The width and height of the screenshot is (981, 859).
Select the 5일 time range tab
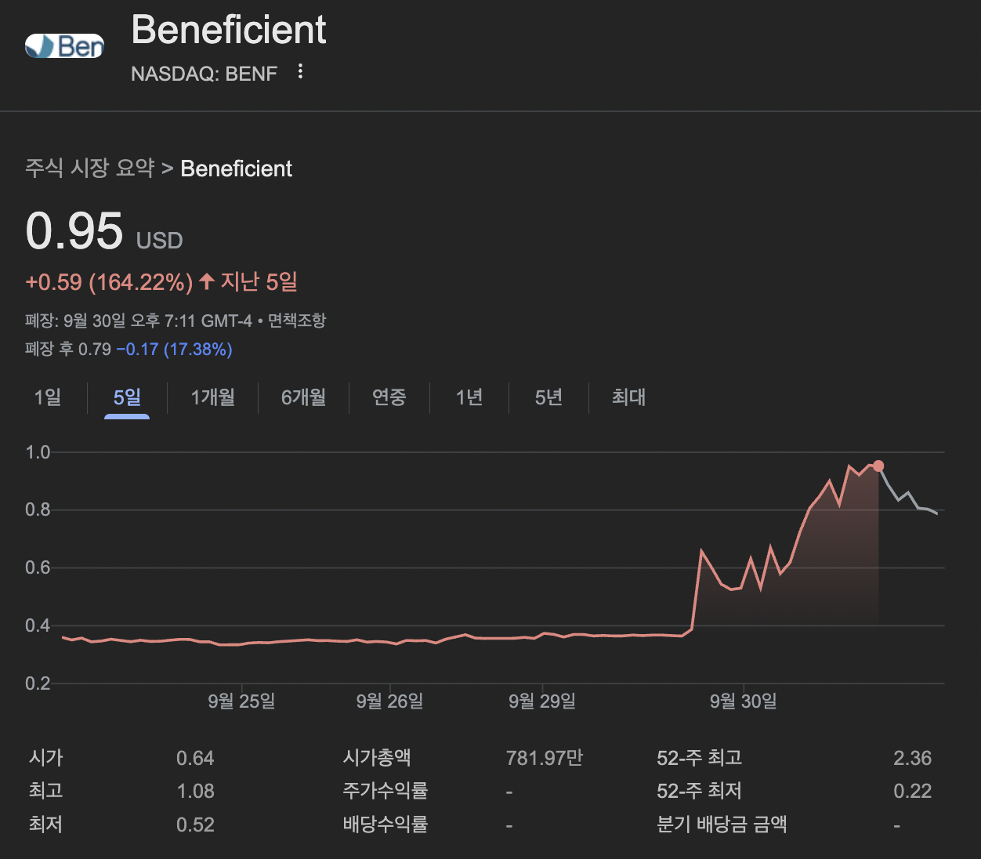click(x=127, y=397)
